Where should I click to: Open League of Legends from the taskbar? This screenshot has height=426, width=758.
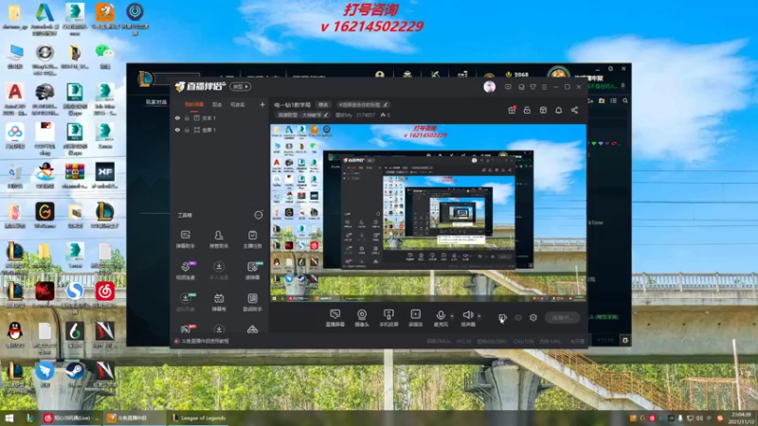point(198,417)
